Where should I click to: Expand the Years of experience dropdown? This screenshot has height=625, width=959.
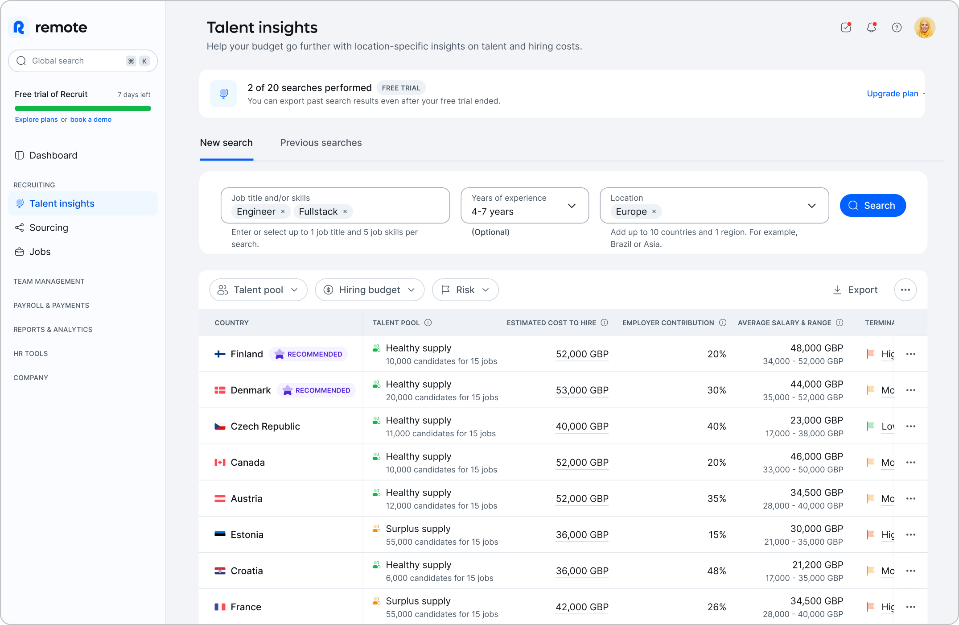click(572, 206)
